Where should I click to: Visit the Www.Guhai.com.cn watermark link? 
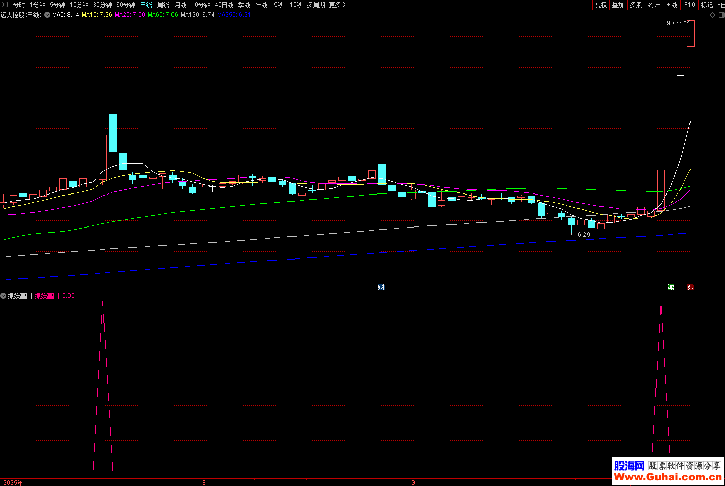tap(668, 477)
